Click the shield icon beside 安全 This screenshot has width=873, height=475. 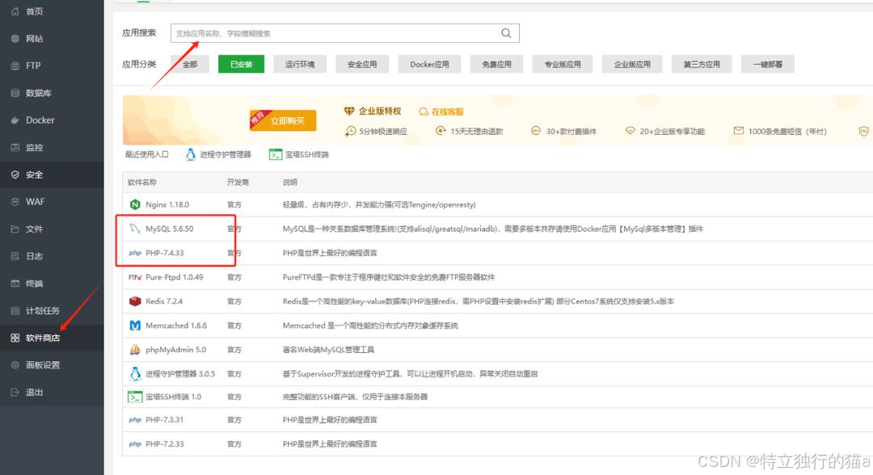(x=15, y=174)
